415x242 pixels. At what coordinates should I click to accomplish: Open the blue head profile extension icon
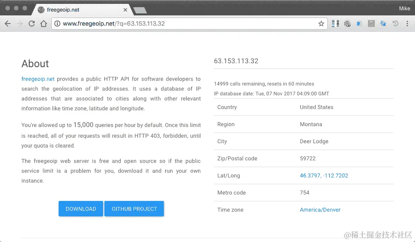[359, 24]
